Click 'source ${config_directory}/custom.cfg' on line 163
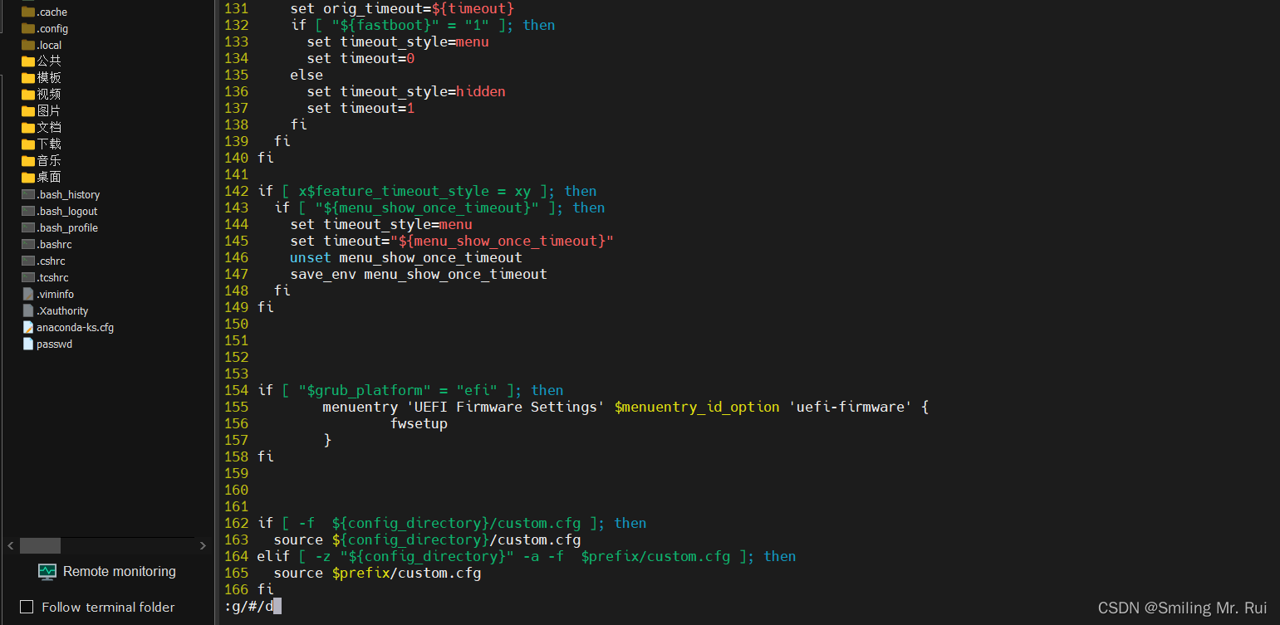This screenshot has height=625, width=1280. tap(427, 540)
